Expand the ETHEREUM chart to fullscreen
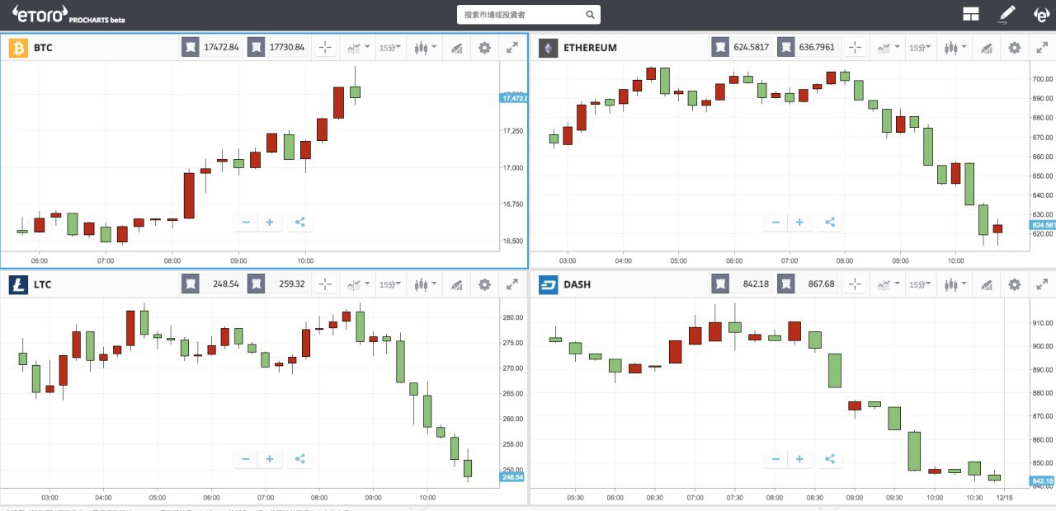 [1042, 48]
